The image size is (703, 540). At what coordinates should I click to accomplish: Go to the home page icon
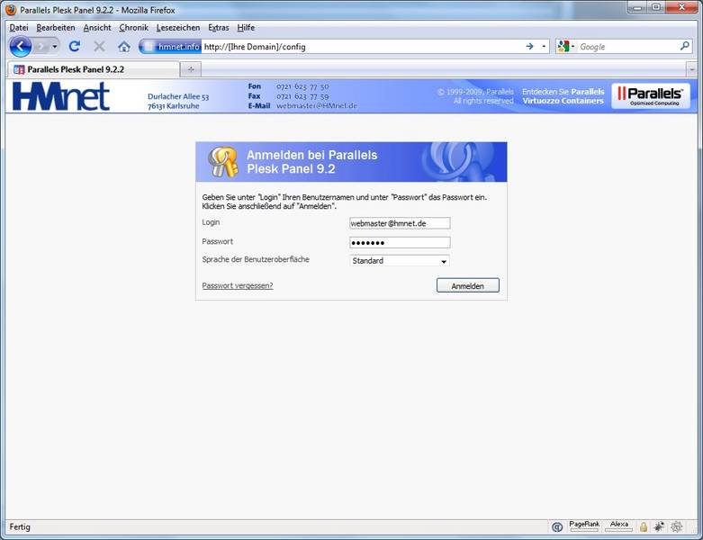point(124,46)
